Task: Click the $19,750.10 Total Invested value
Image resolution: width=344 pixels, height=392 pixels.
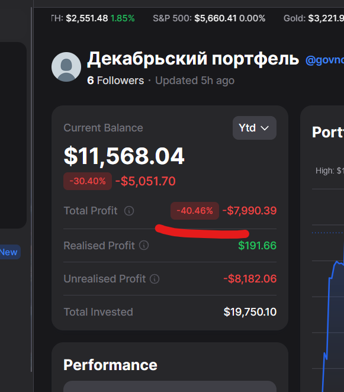Action: pyautogui.click(x=250, y=311)
